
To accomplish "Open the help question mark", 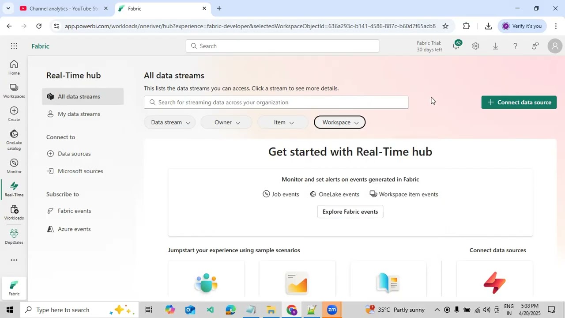I will [x=515, y=46].
